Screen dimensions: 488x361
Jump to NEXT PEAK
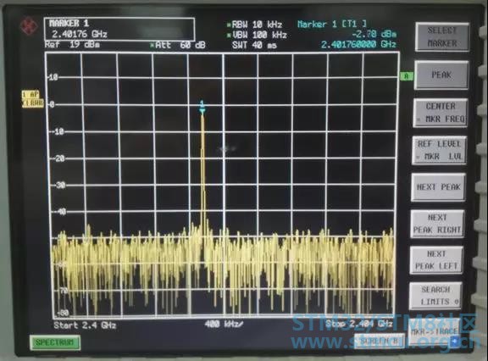438,187
